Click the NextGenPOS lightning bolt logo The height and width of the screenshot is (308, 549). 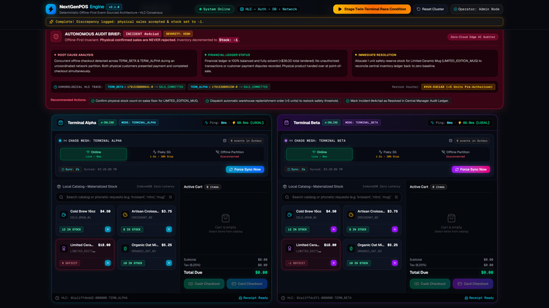(x=51, y=9)
